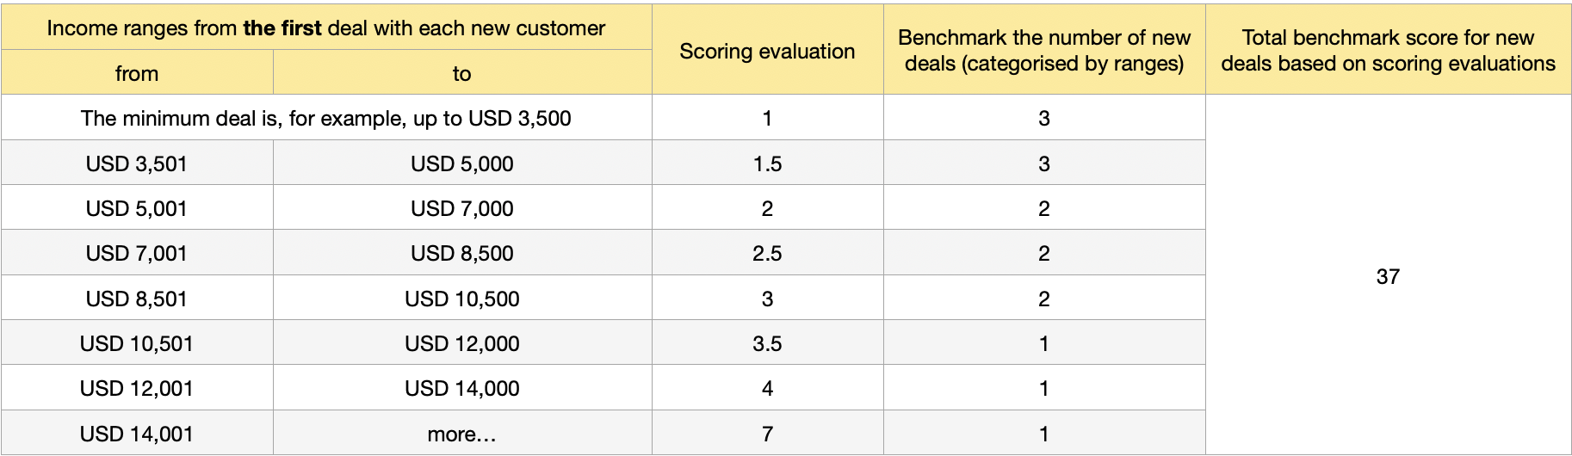Select the total benchmark score value 37

(x=1388, y=277)
